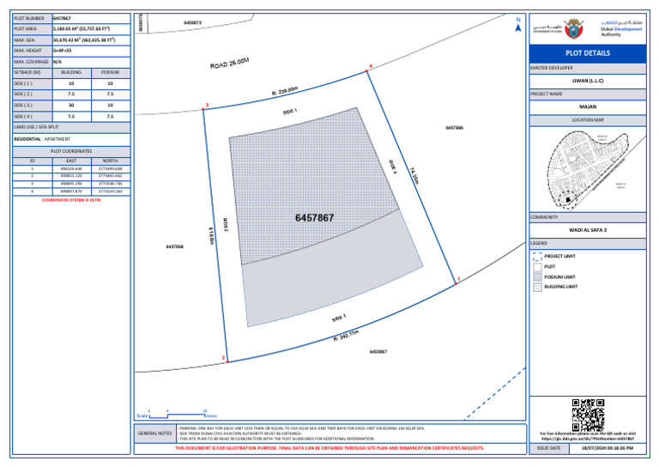The width and height of the screenshot is (659, 467).
Task: Click the R: 242.11m radius dimension
Action: point(347,336)
